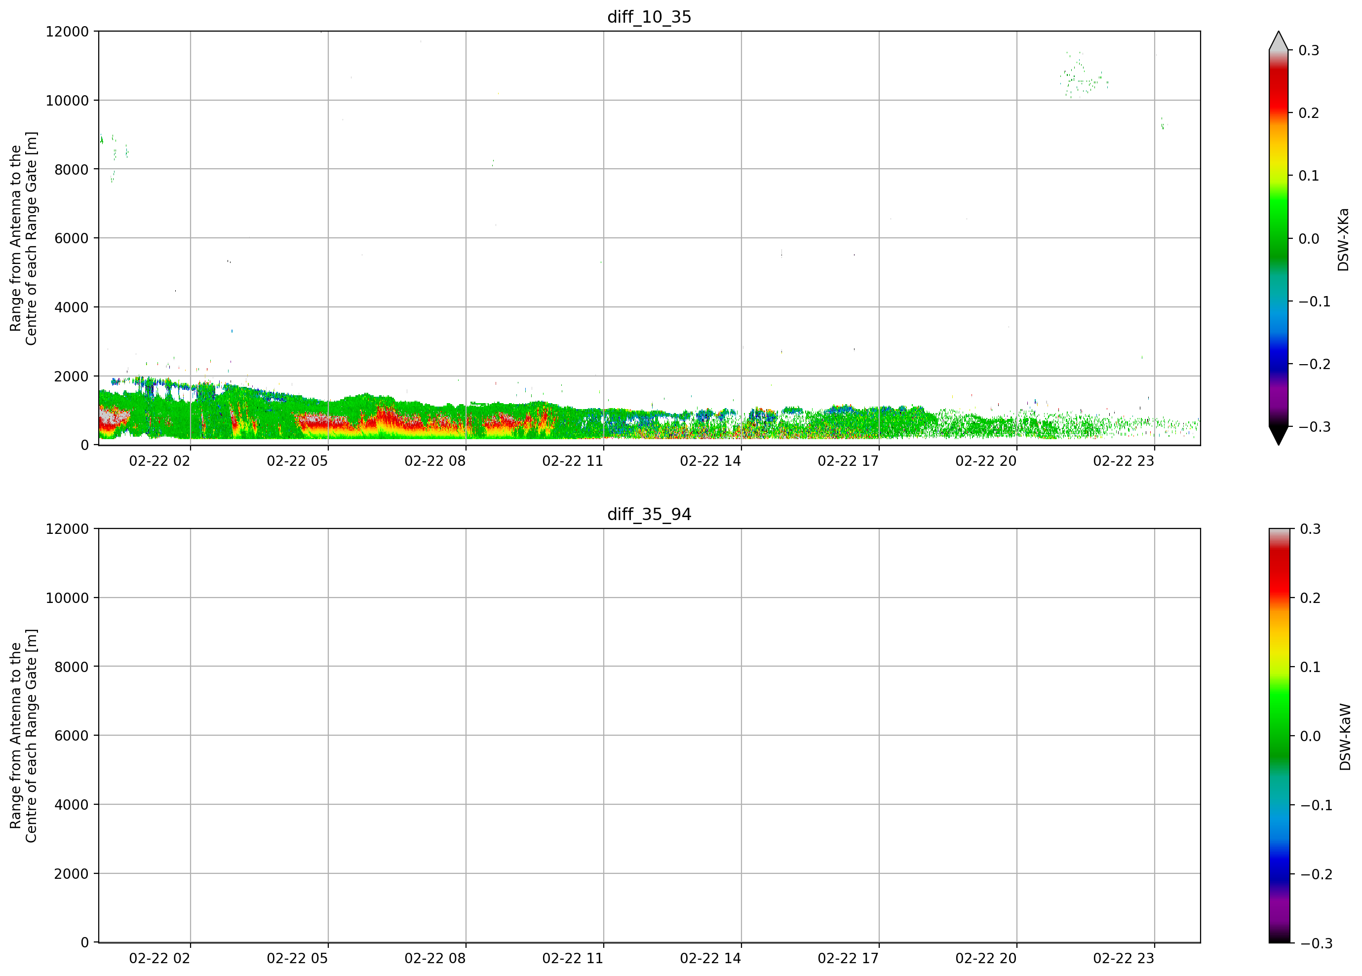Screen dimensions: 1362x976
Task: Select the "DSW-KaW" colorbar label
Action: [x=1345, y=737]
